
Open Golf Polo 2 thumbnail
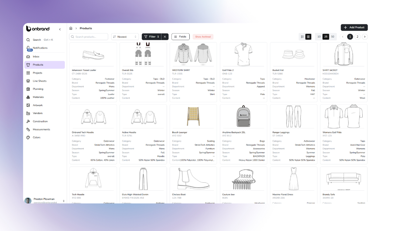[243, 54]
